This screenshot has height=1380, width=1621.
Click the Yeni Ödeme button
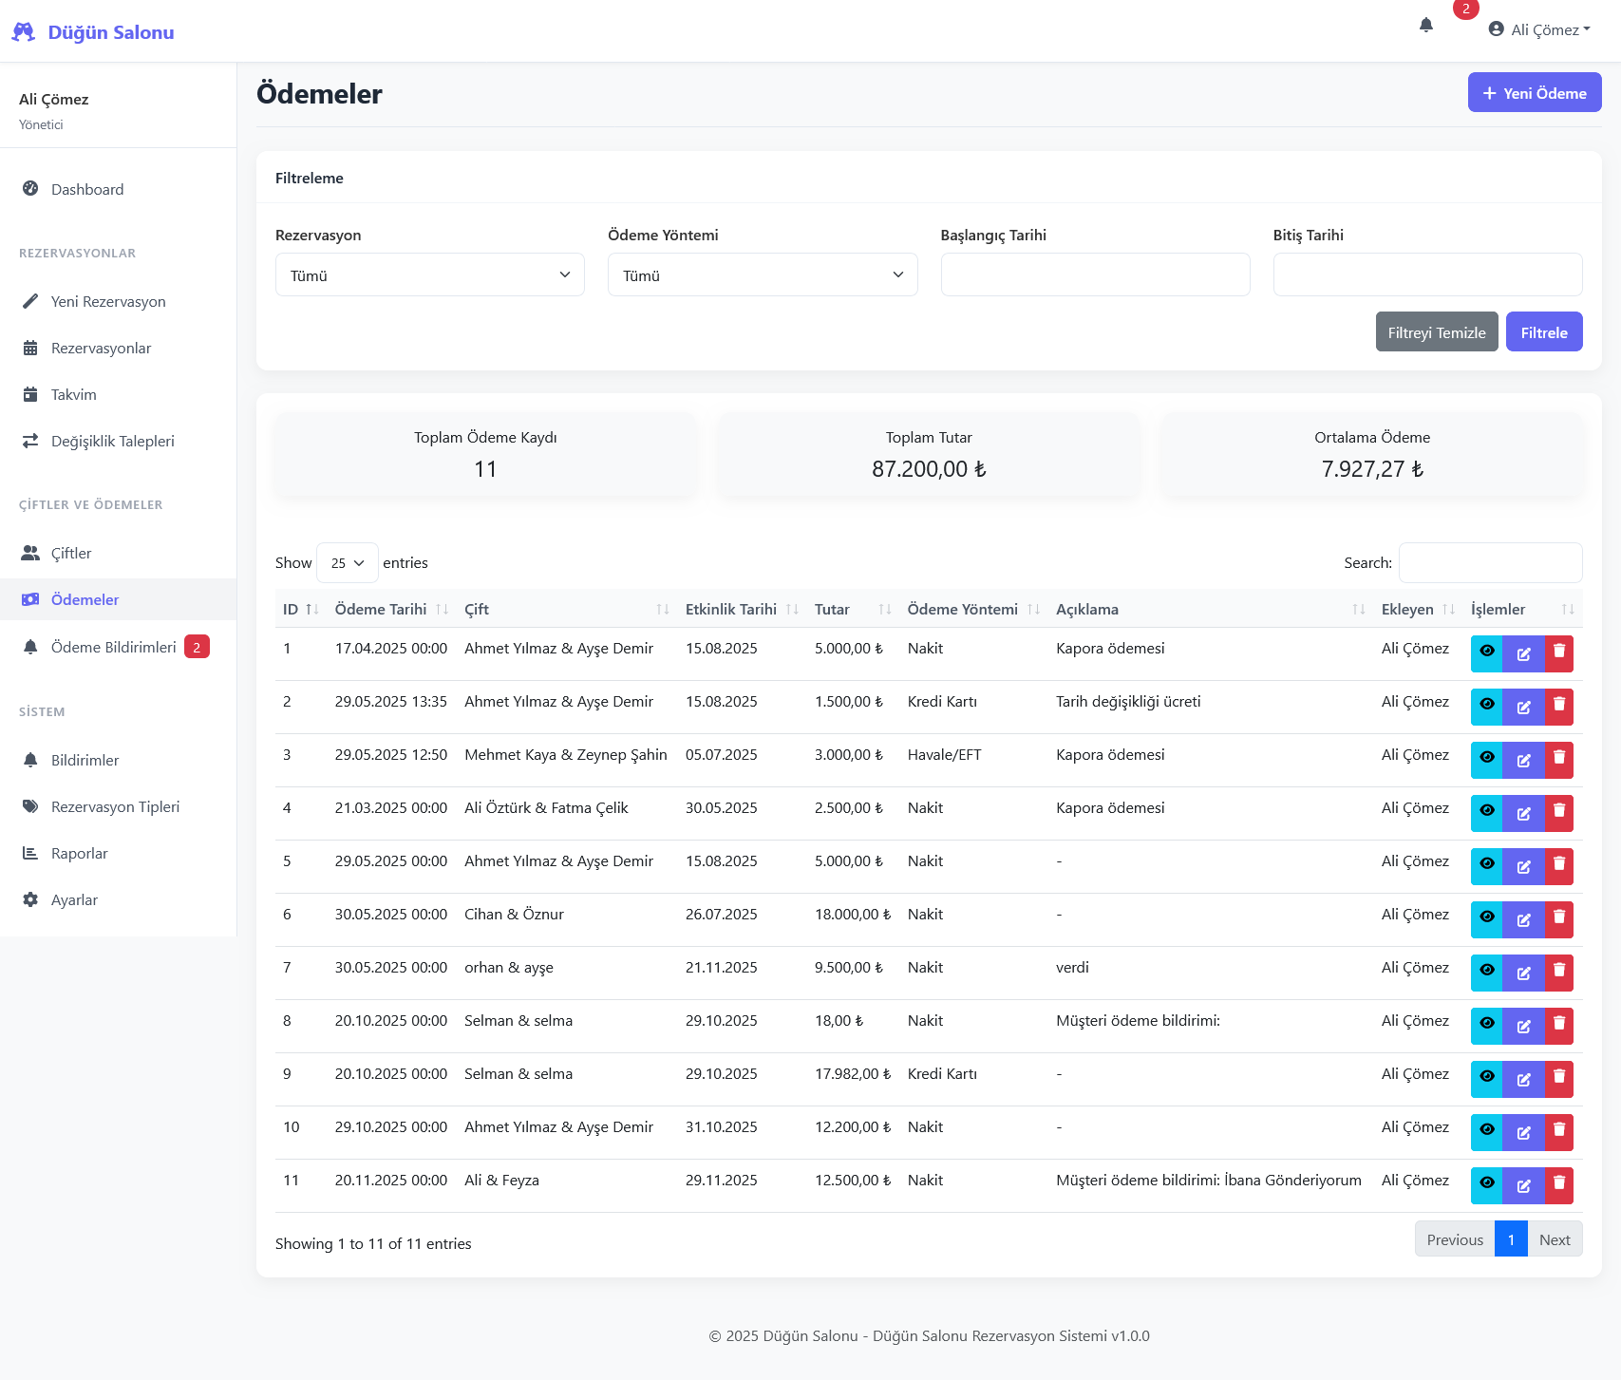pyautogui.click(x=1534, y=93)
